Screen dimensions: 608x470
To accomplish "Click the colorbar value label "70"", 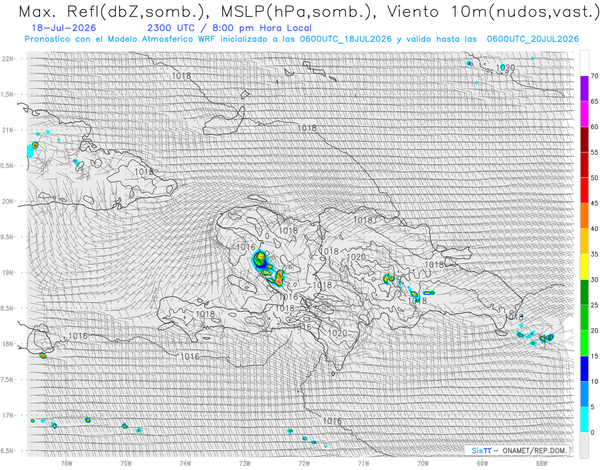I will click(594, 76).
